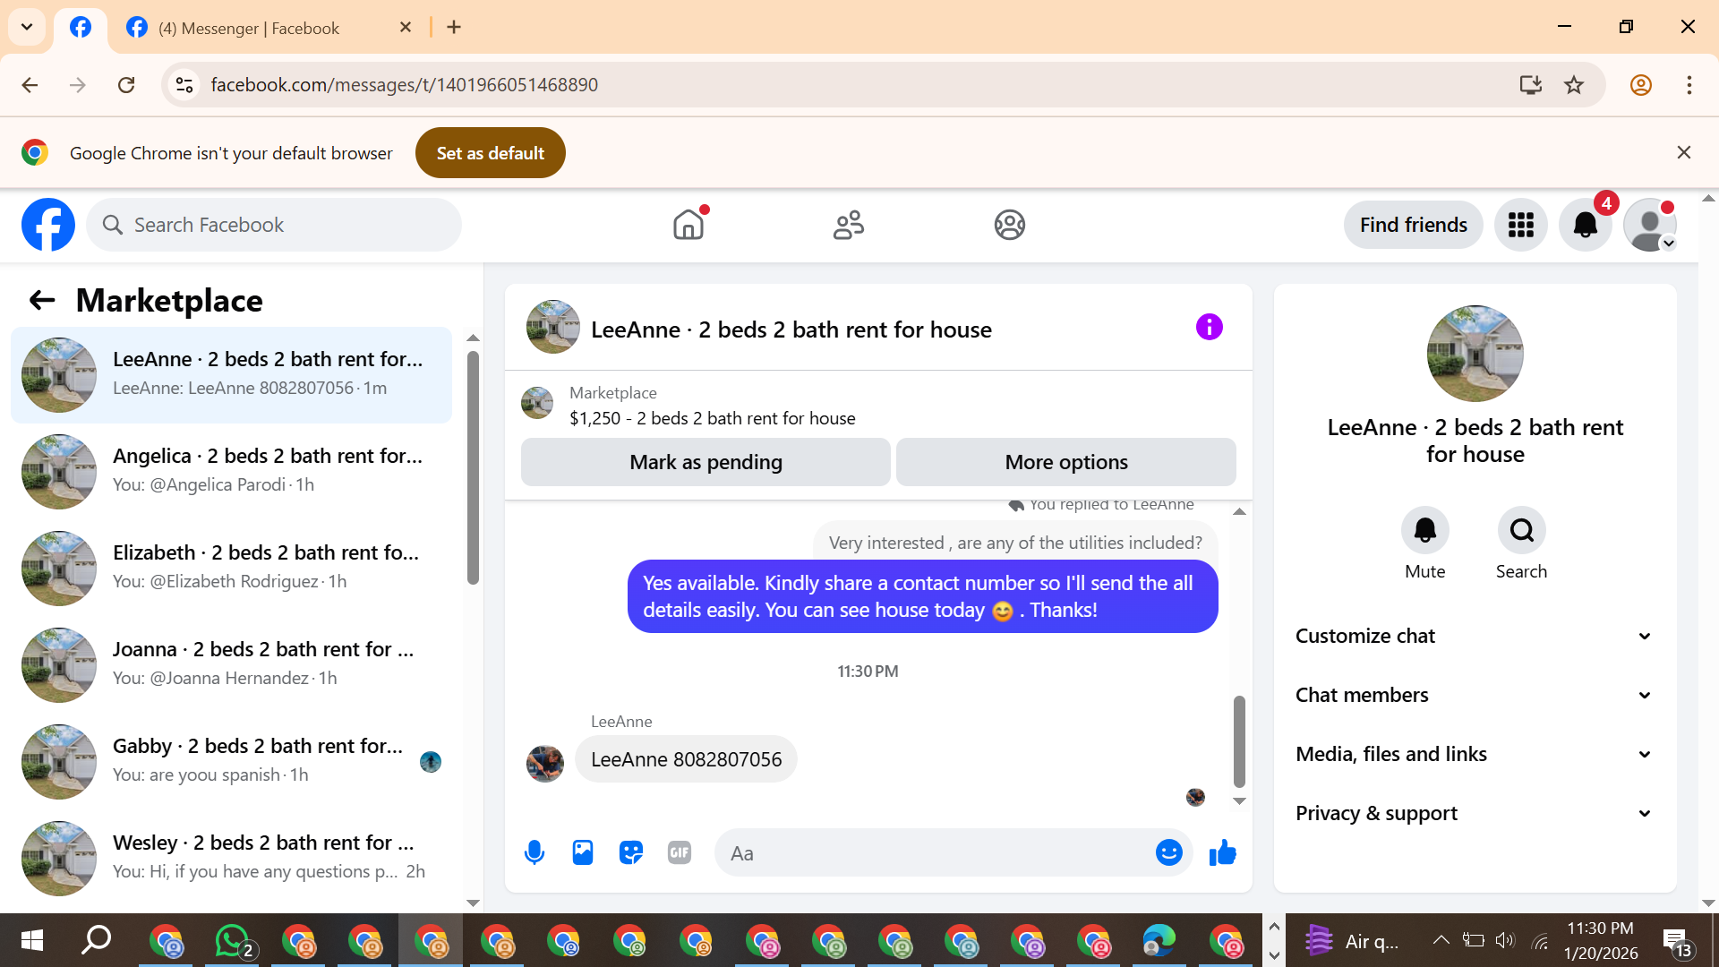Open WhatsApp from the taskbar
Image resolution: width=1719 pixels, height=967 pixels.
[233, 941]
